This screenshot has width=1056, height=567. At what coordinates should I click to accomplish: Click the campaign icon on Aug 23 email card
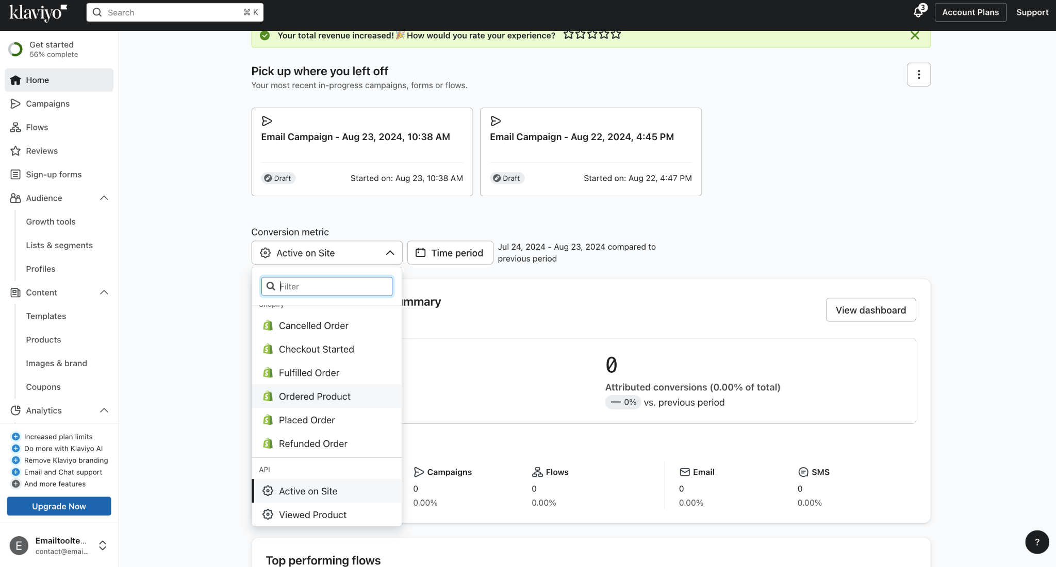pos(267,121)
